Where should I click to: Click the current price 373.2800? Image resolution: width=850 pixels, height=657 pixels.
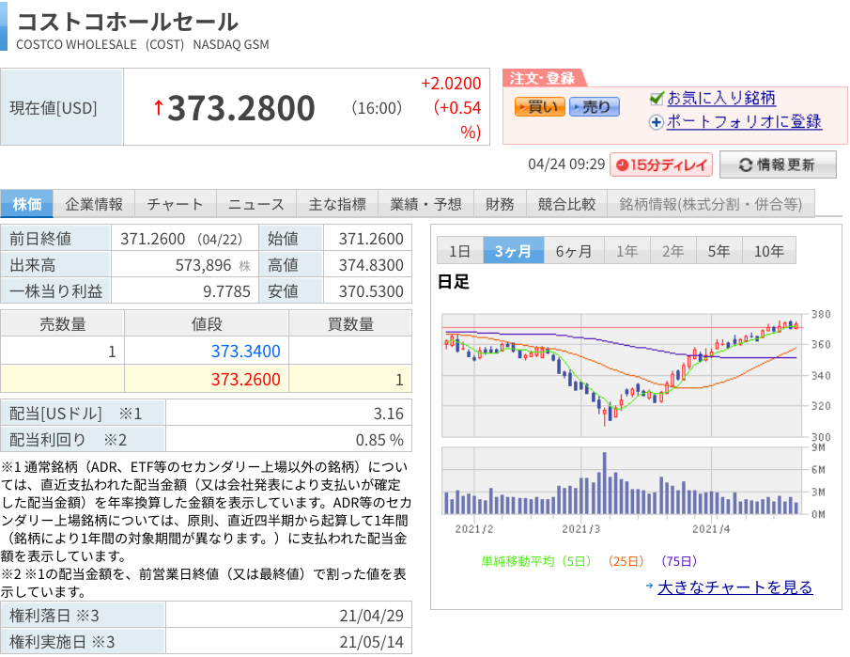pyautogui.click(x=241, y=107)
